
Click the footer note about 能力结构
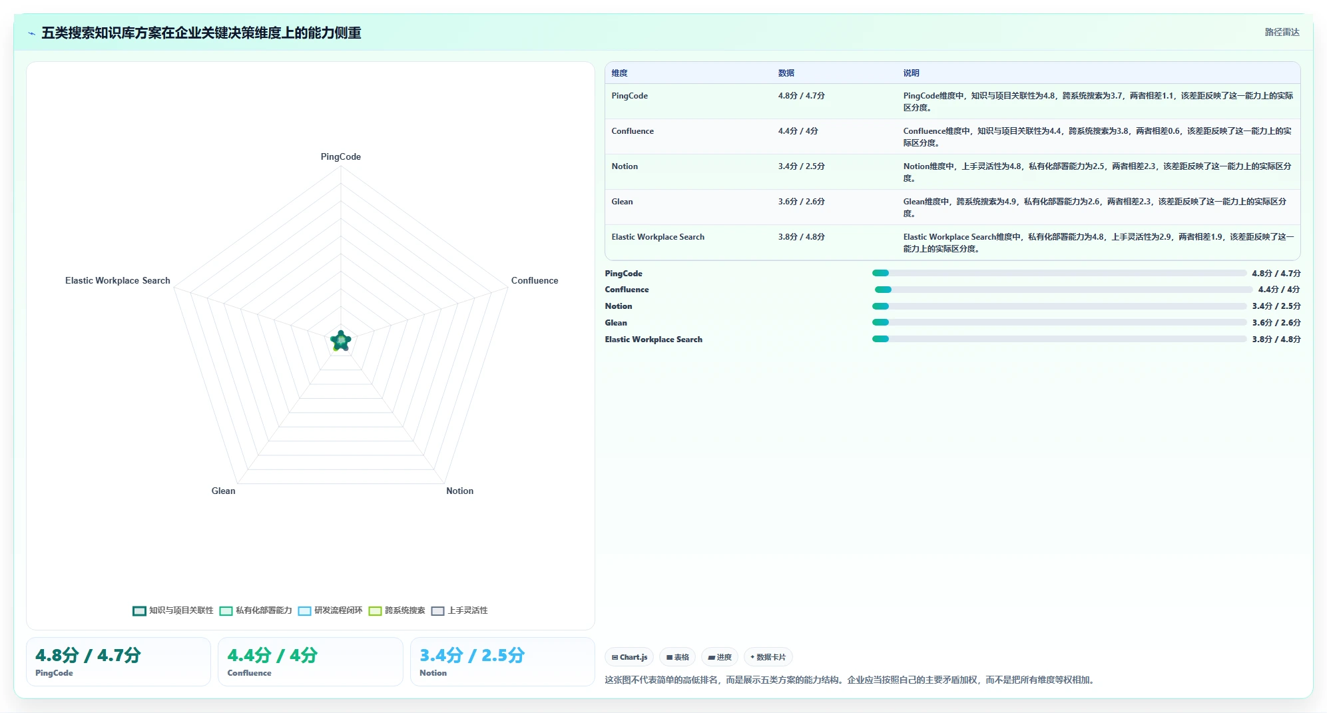(x=851, y=680)
